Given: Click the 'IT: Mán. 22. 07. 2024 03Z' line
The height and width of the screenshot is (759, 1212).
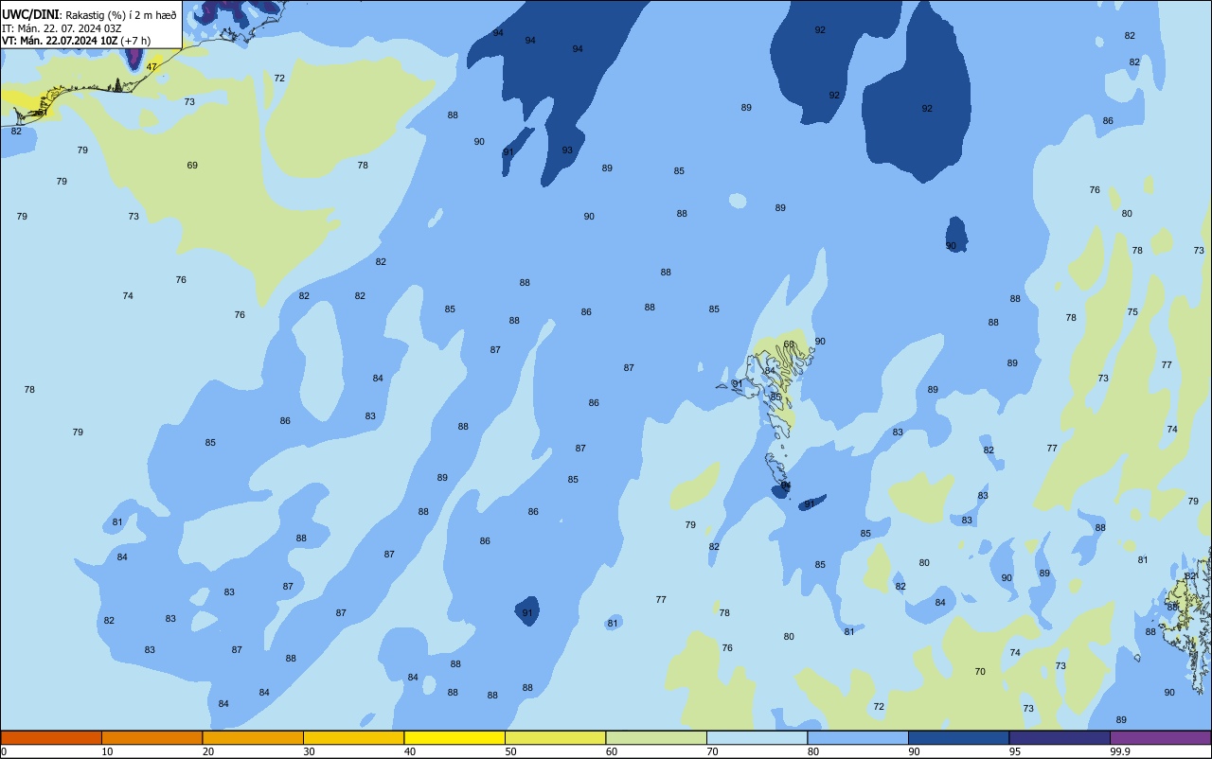Looking at the screenshot, I should (62, 28).
